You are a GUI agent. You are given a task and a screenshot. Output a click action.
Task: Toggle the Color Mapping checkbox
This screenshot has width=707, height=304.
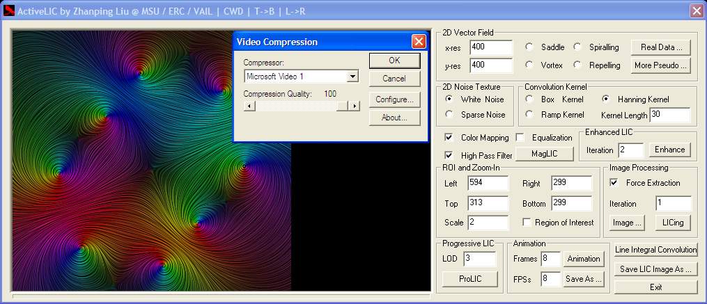449,138
